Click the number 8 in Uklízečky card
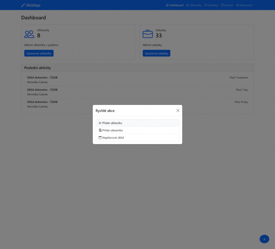275x249 pixels. pyautogui.click(x=39, y=36)
